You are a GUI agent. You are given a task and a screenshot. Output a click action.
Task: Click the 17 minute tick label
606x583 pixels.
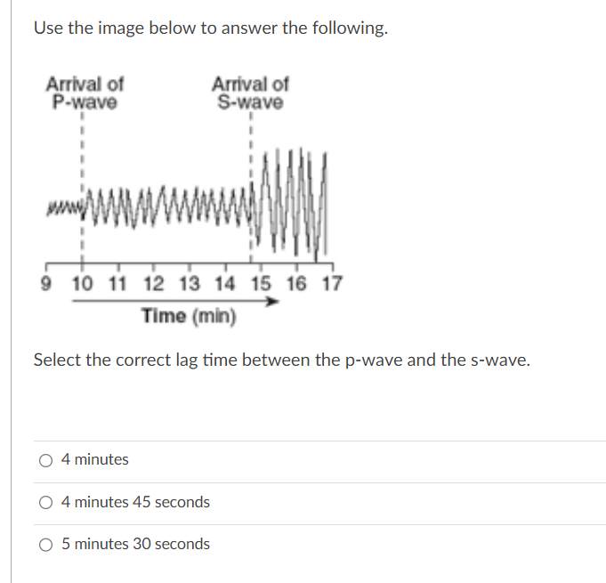[x=332, y=285]
